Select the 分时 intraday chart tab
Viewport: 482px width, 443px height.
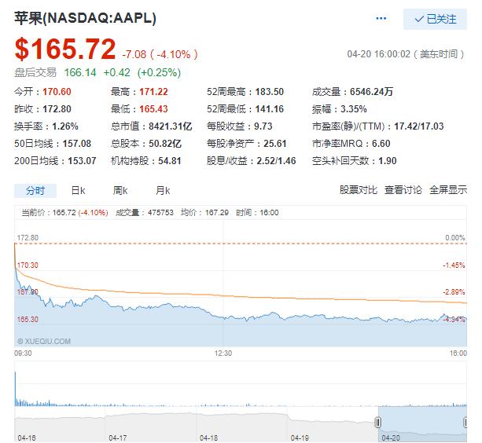click(35, 191)
